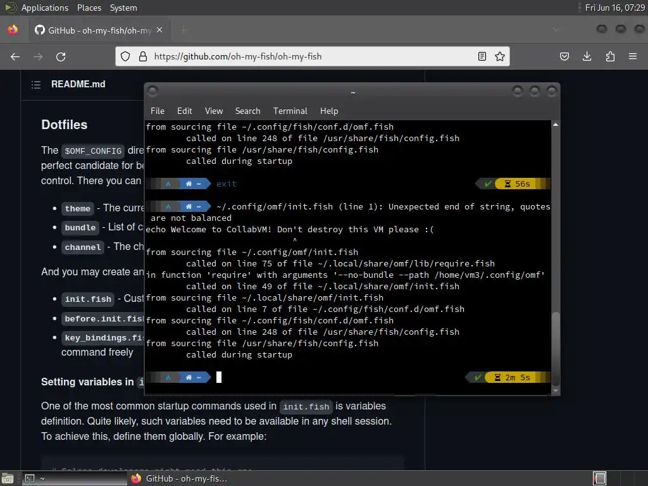Click the clock showing Fri Jun 16, 07:29

coord(614,8)
